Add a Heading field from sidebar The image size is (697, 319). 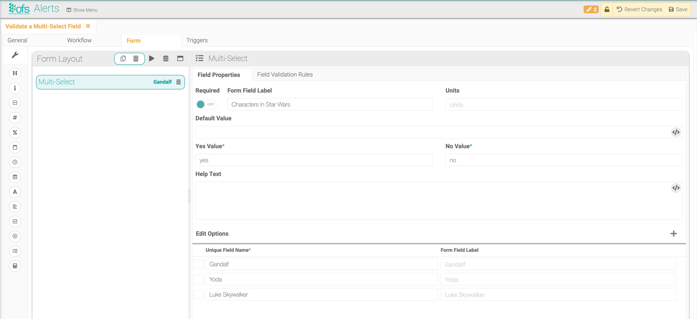coord(15,73)
